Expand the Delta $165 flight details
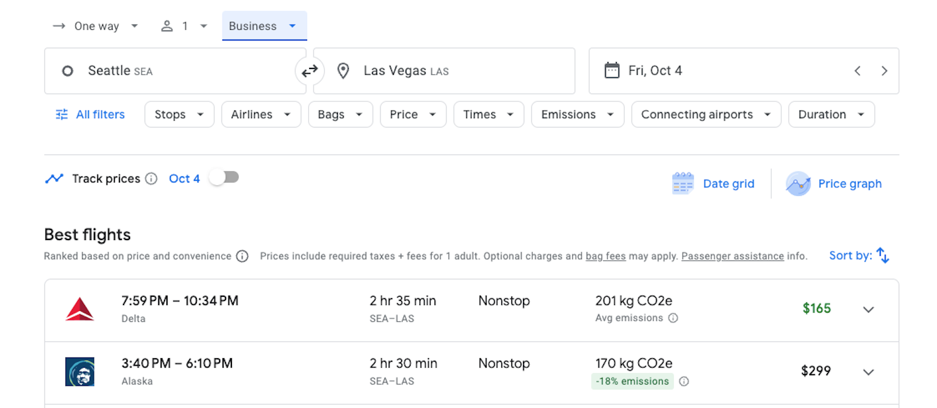 pyautogui.click(x=868, y=309)
